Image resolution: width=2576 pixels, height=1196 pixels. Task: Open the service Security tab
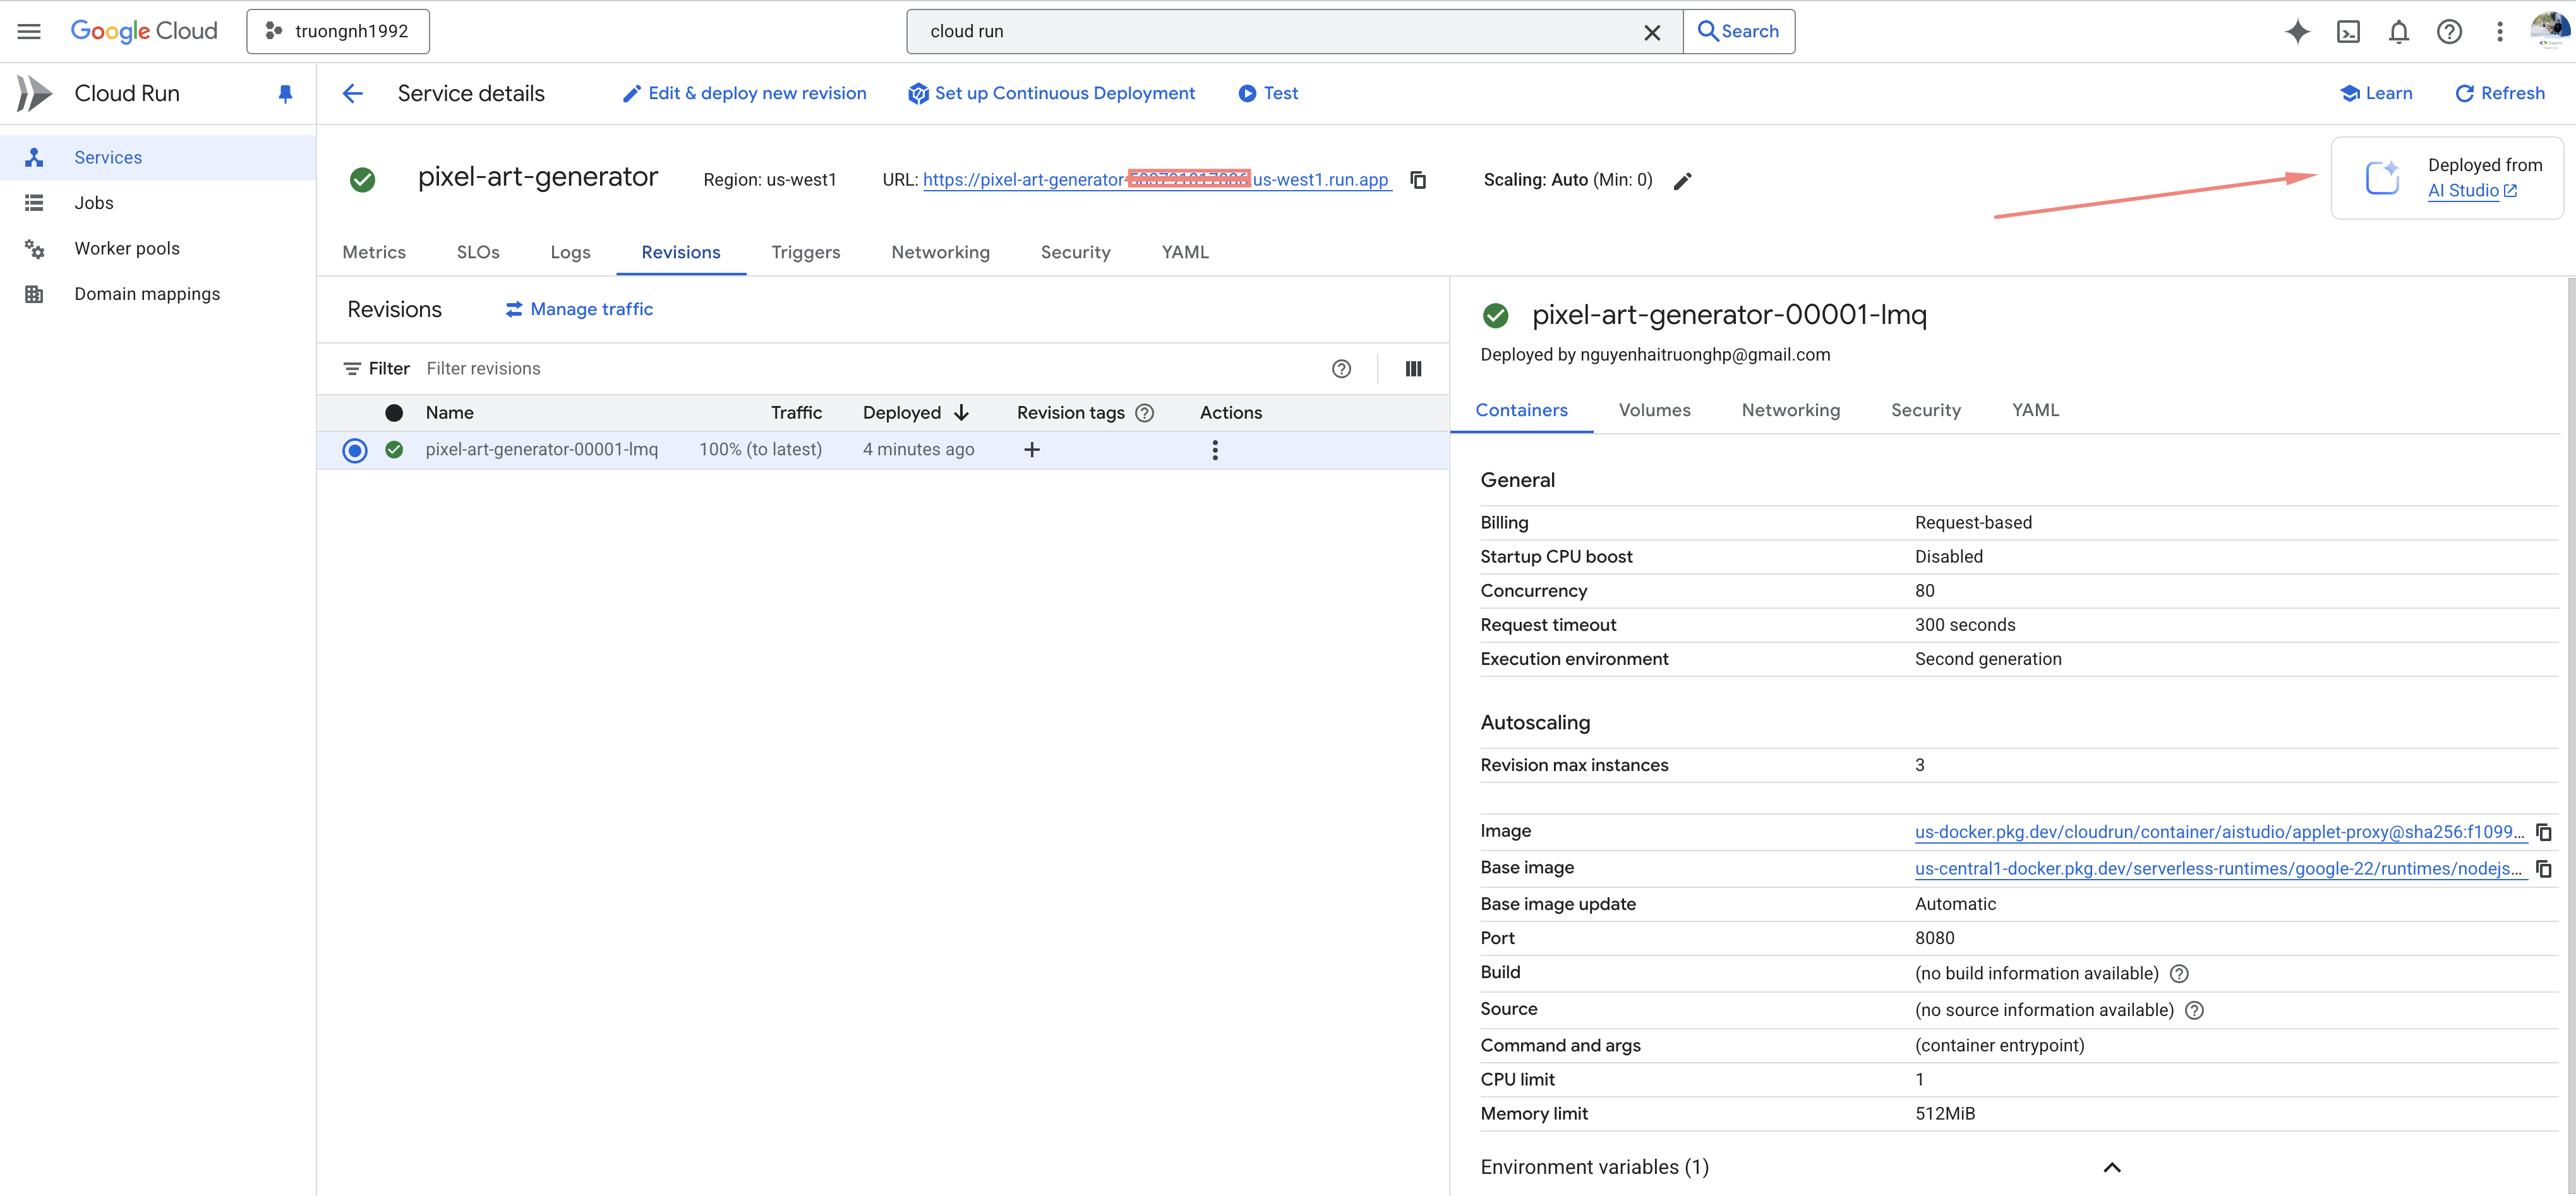(x=1075, y=252)
